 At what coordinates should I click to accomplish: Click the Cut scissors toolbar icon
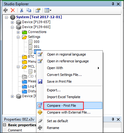click(21, 10)
